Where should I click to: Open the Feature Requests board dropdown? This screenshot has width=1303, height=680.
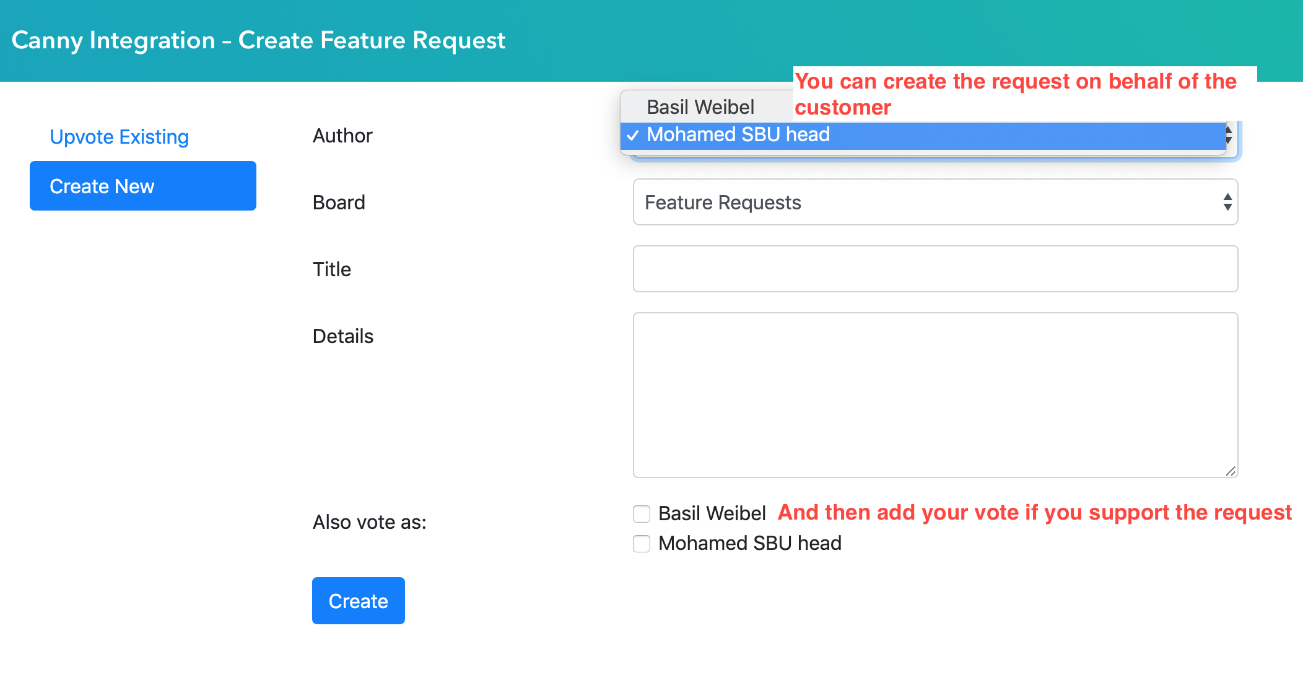click(935, 203)
